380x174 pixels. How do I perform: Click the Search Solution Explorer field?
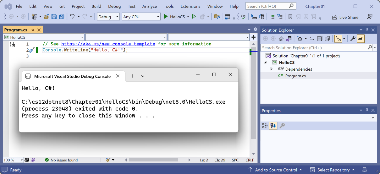click(317, 48)
